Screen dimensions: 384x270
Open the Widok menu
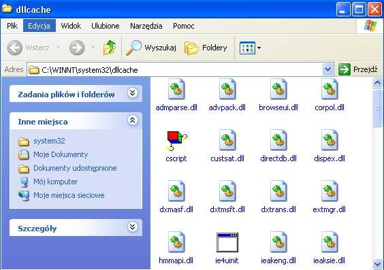coord(71,26)
